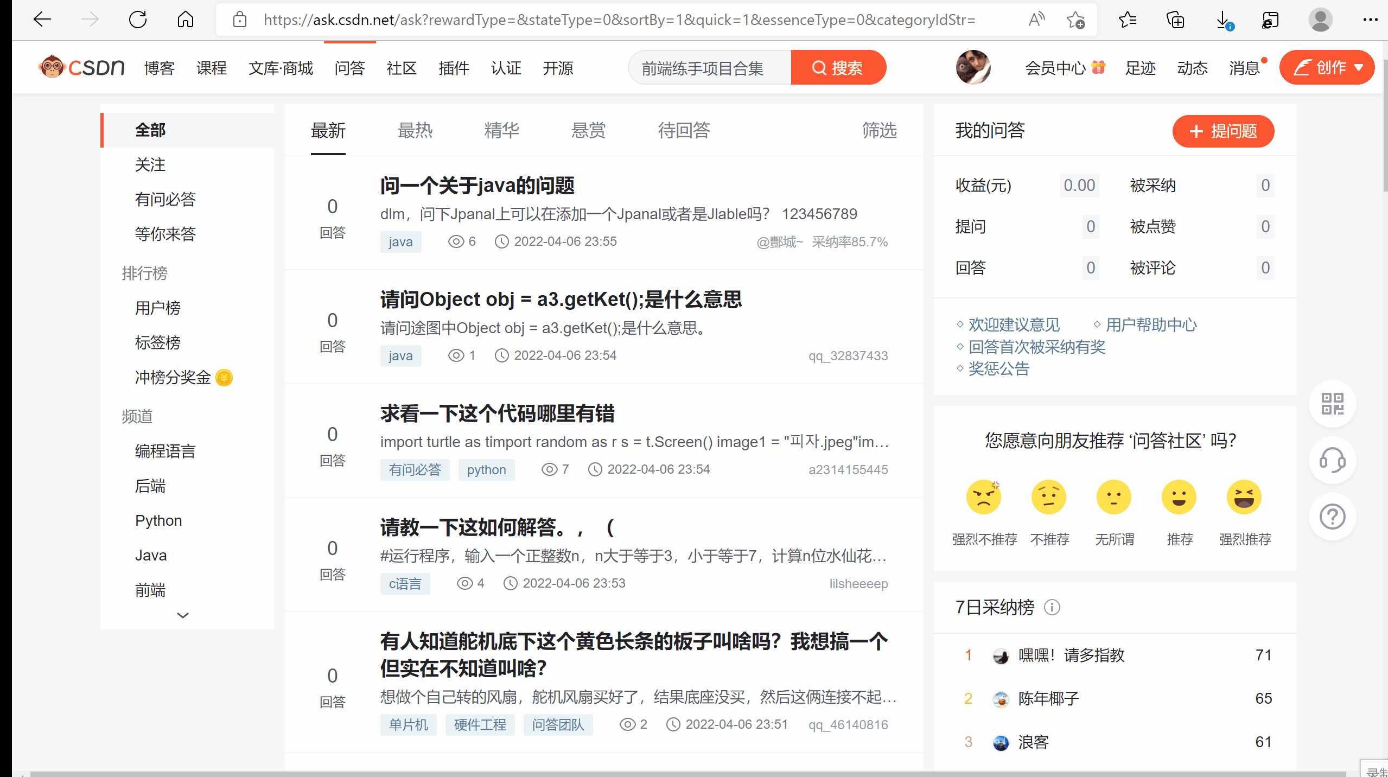1388x777 pixels.
Task: Choose the 无所谓 neutral emoji face
Action: pos(1113,497)
